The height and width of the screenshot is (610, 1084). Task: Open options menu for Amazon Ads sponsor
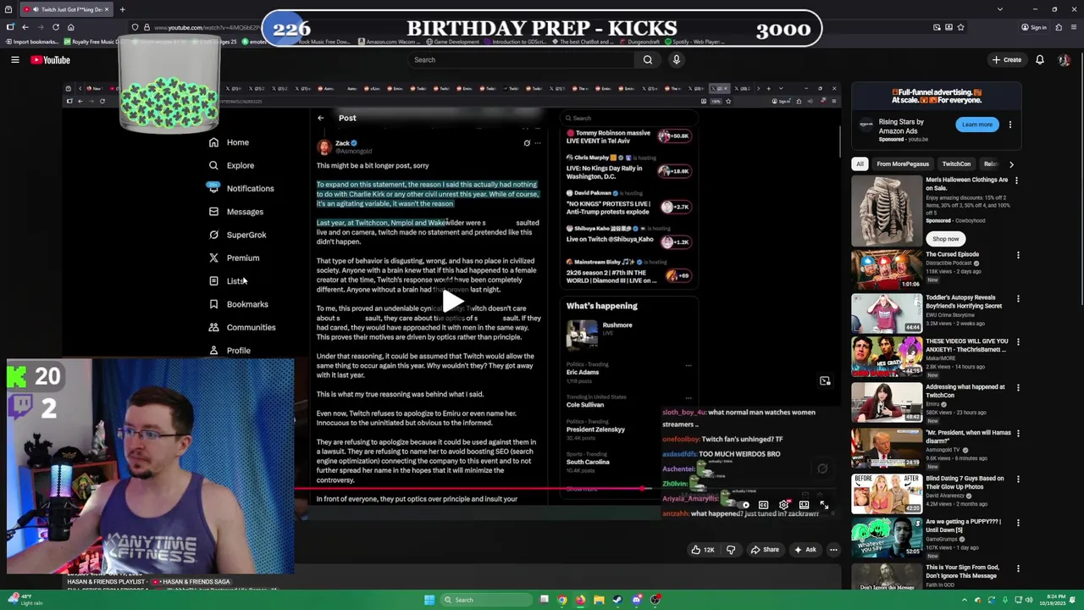[1009, 125]
